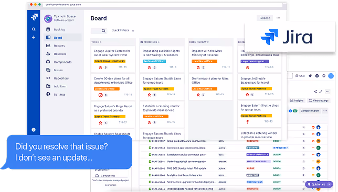Click the share icon in back window
The image size is (338, 192).
click(315, 92)
